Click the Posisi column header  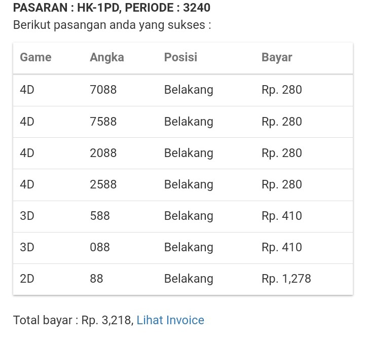180,57
